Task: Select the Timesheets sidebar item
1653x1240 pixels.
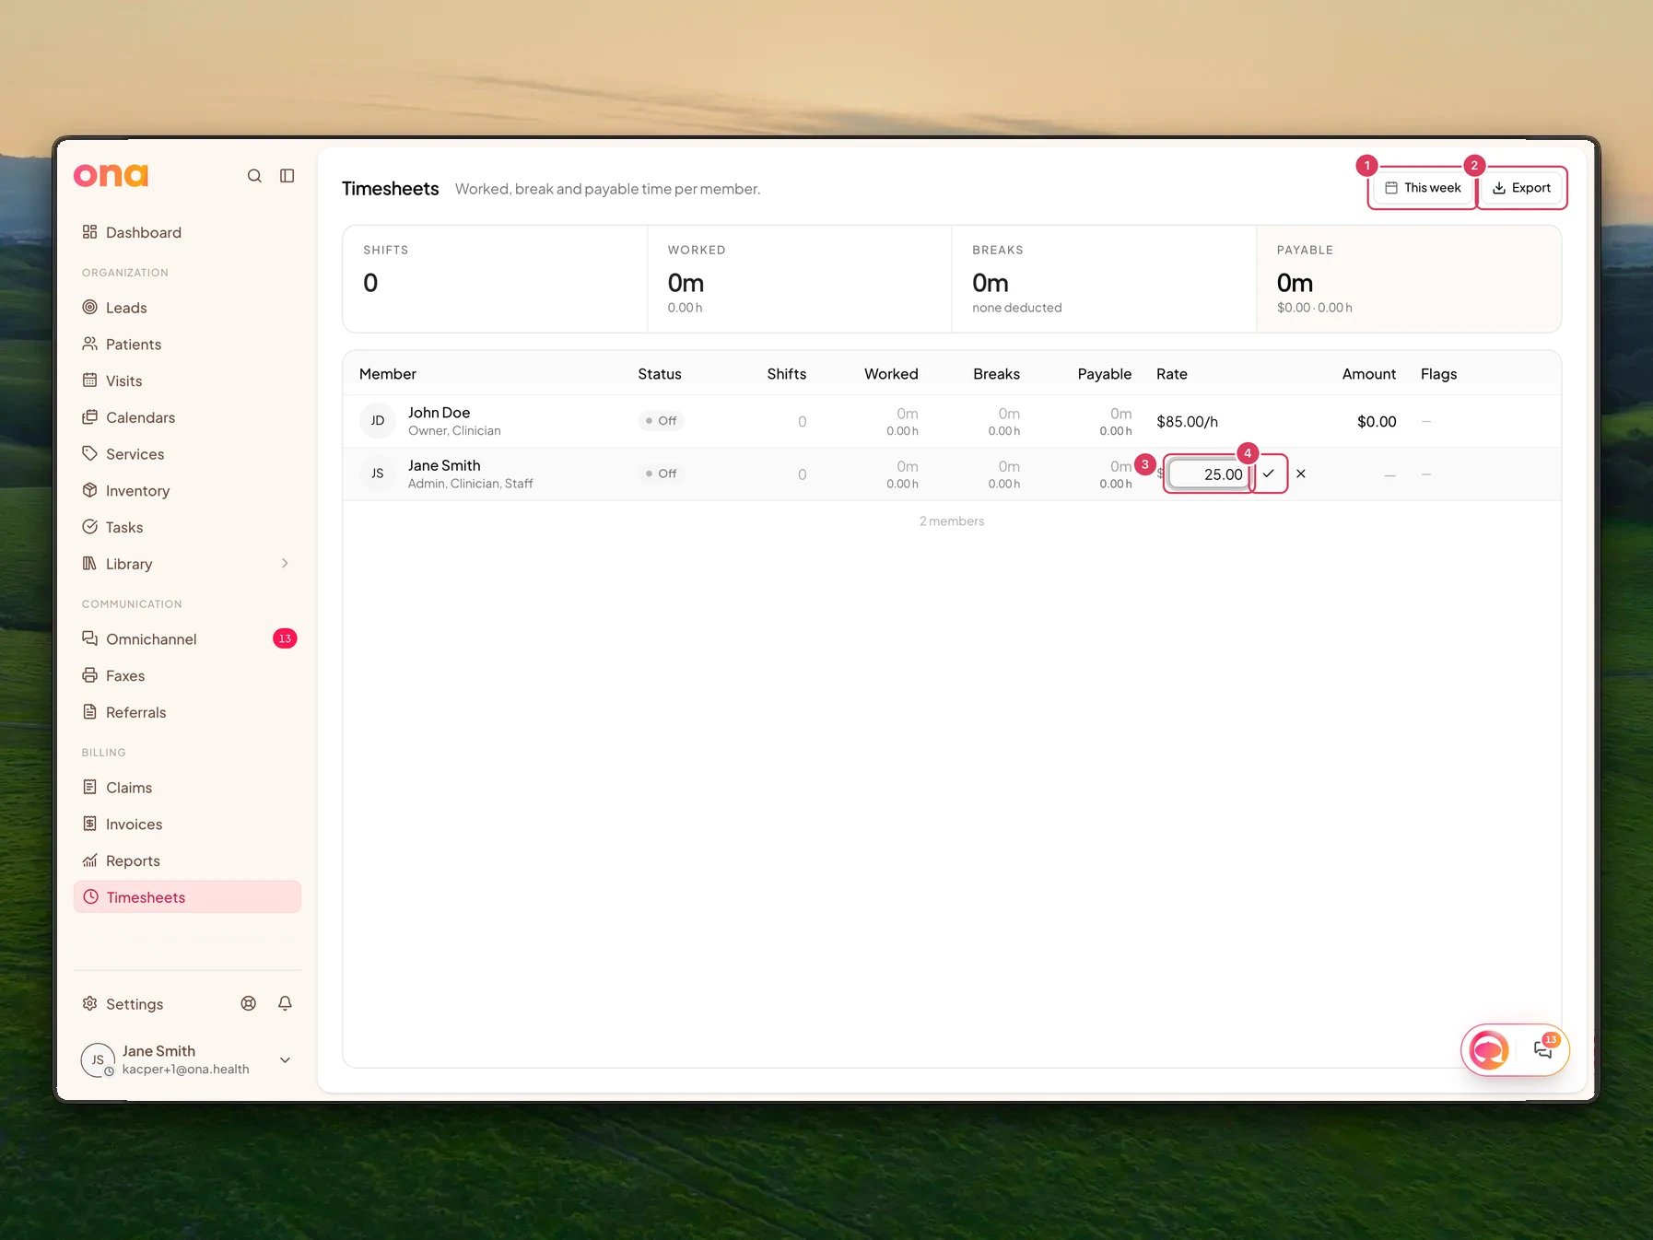Action: pos(187,897)
